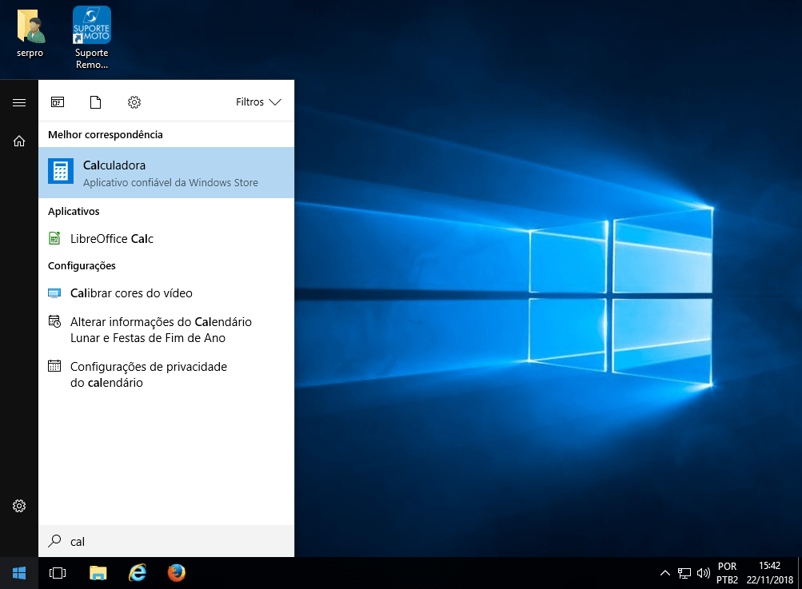
Task: Filter results by documents icon
Action: (96, 102)
